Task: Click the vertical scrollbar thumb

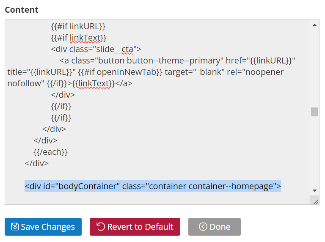Action: pos(315,112)
